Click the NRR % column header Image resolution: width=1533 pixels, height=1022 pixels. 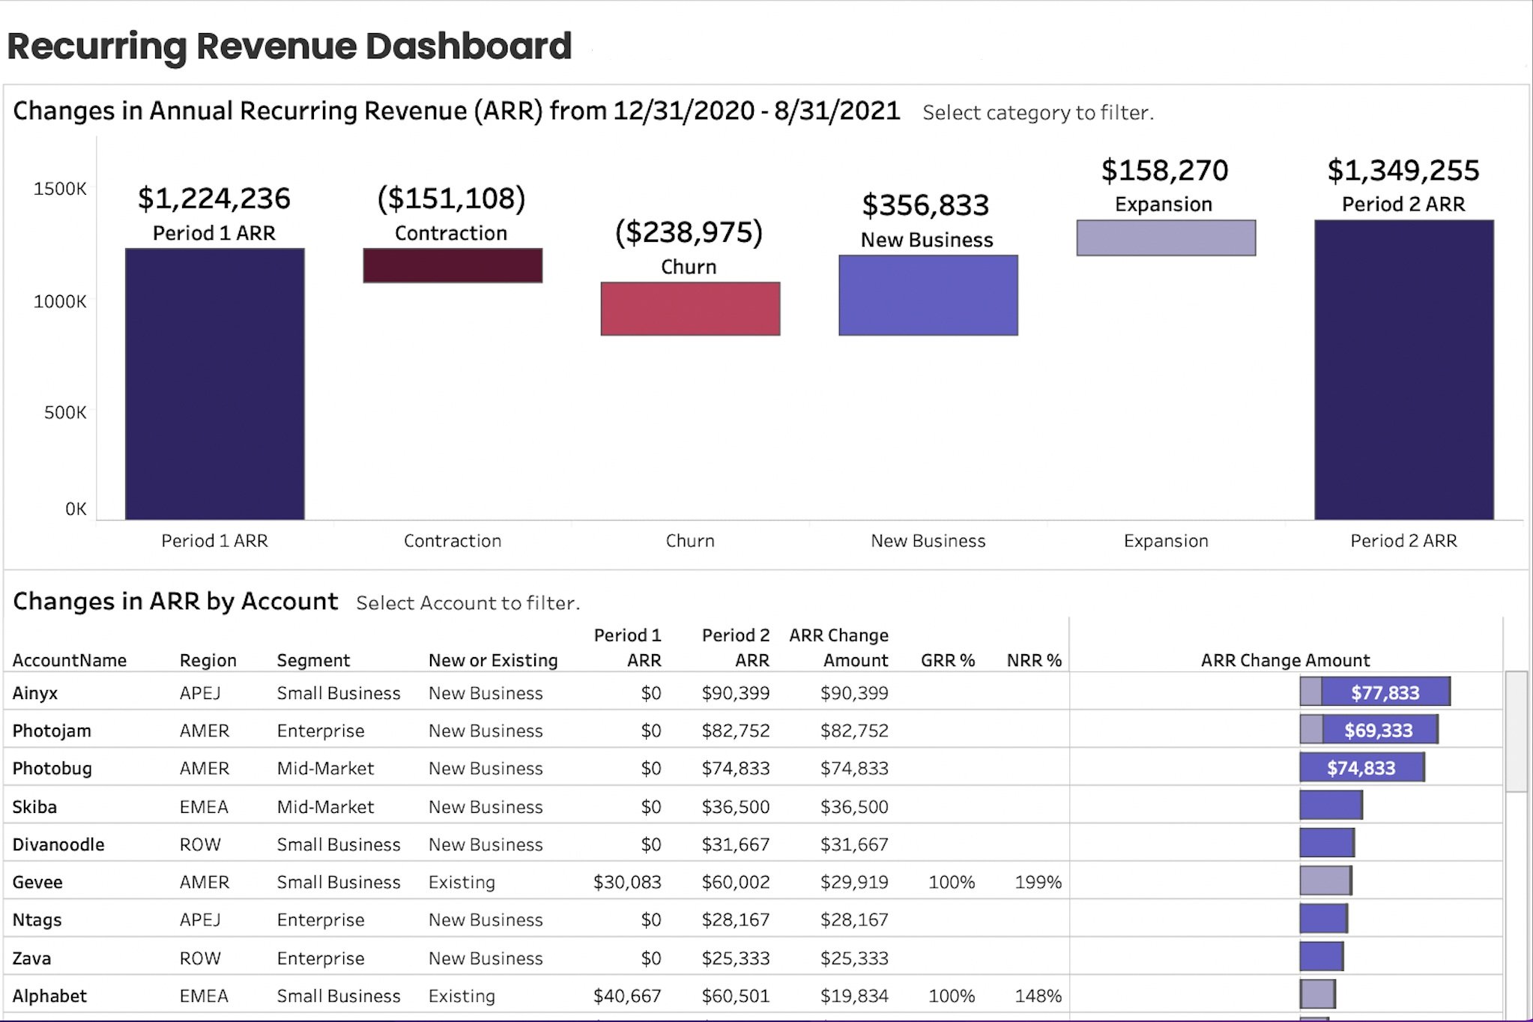(x=1034, y=660)
